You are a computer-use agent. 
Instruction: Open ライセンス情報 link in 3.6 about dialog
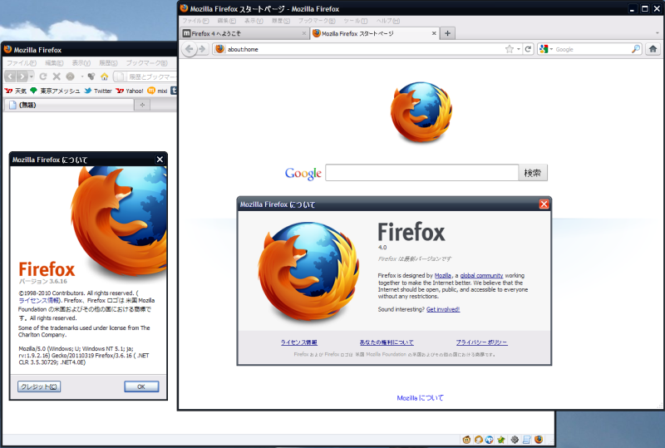click(x=39, y=300)
